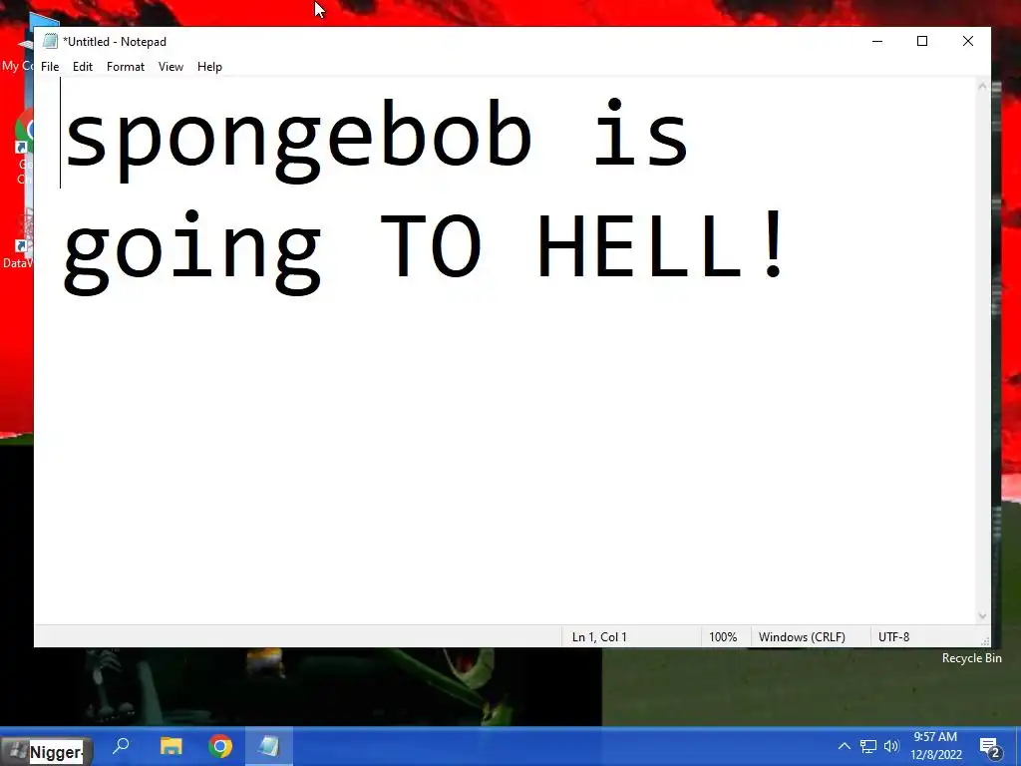
Task: Click the taskbar search magnifier icon
Action: (121, 746)
